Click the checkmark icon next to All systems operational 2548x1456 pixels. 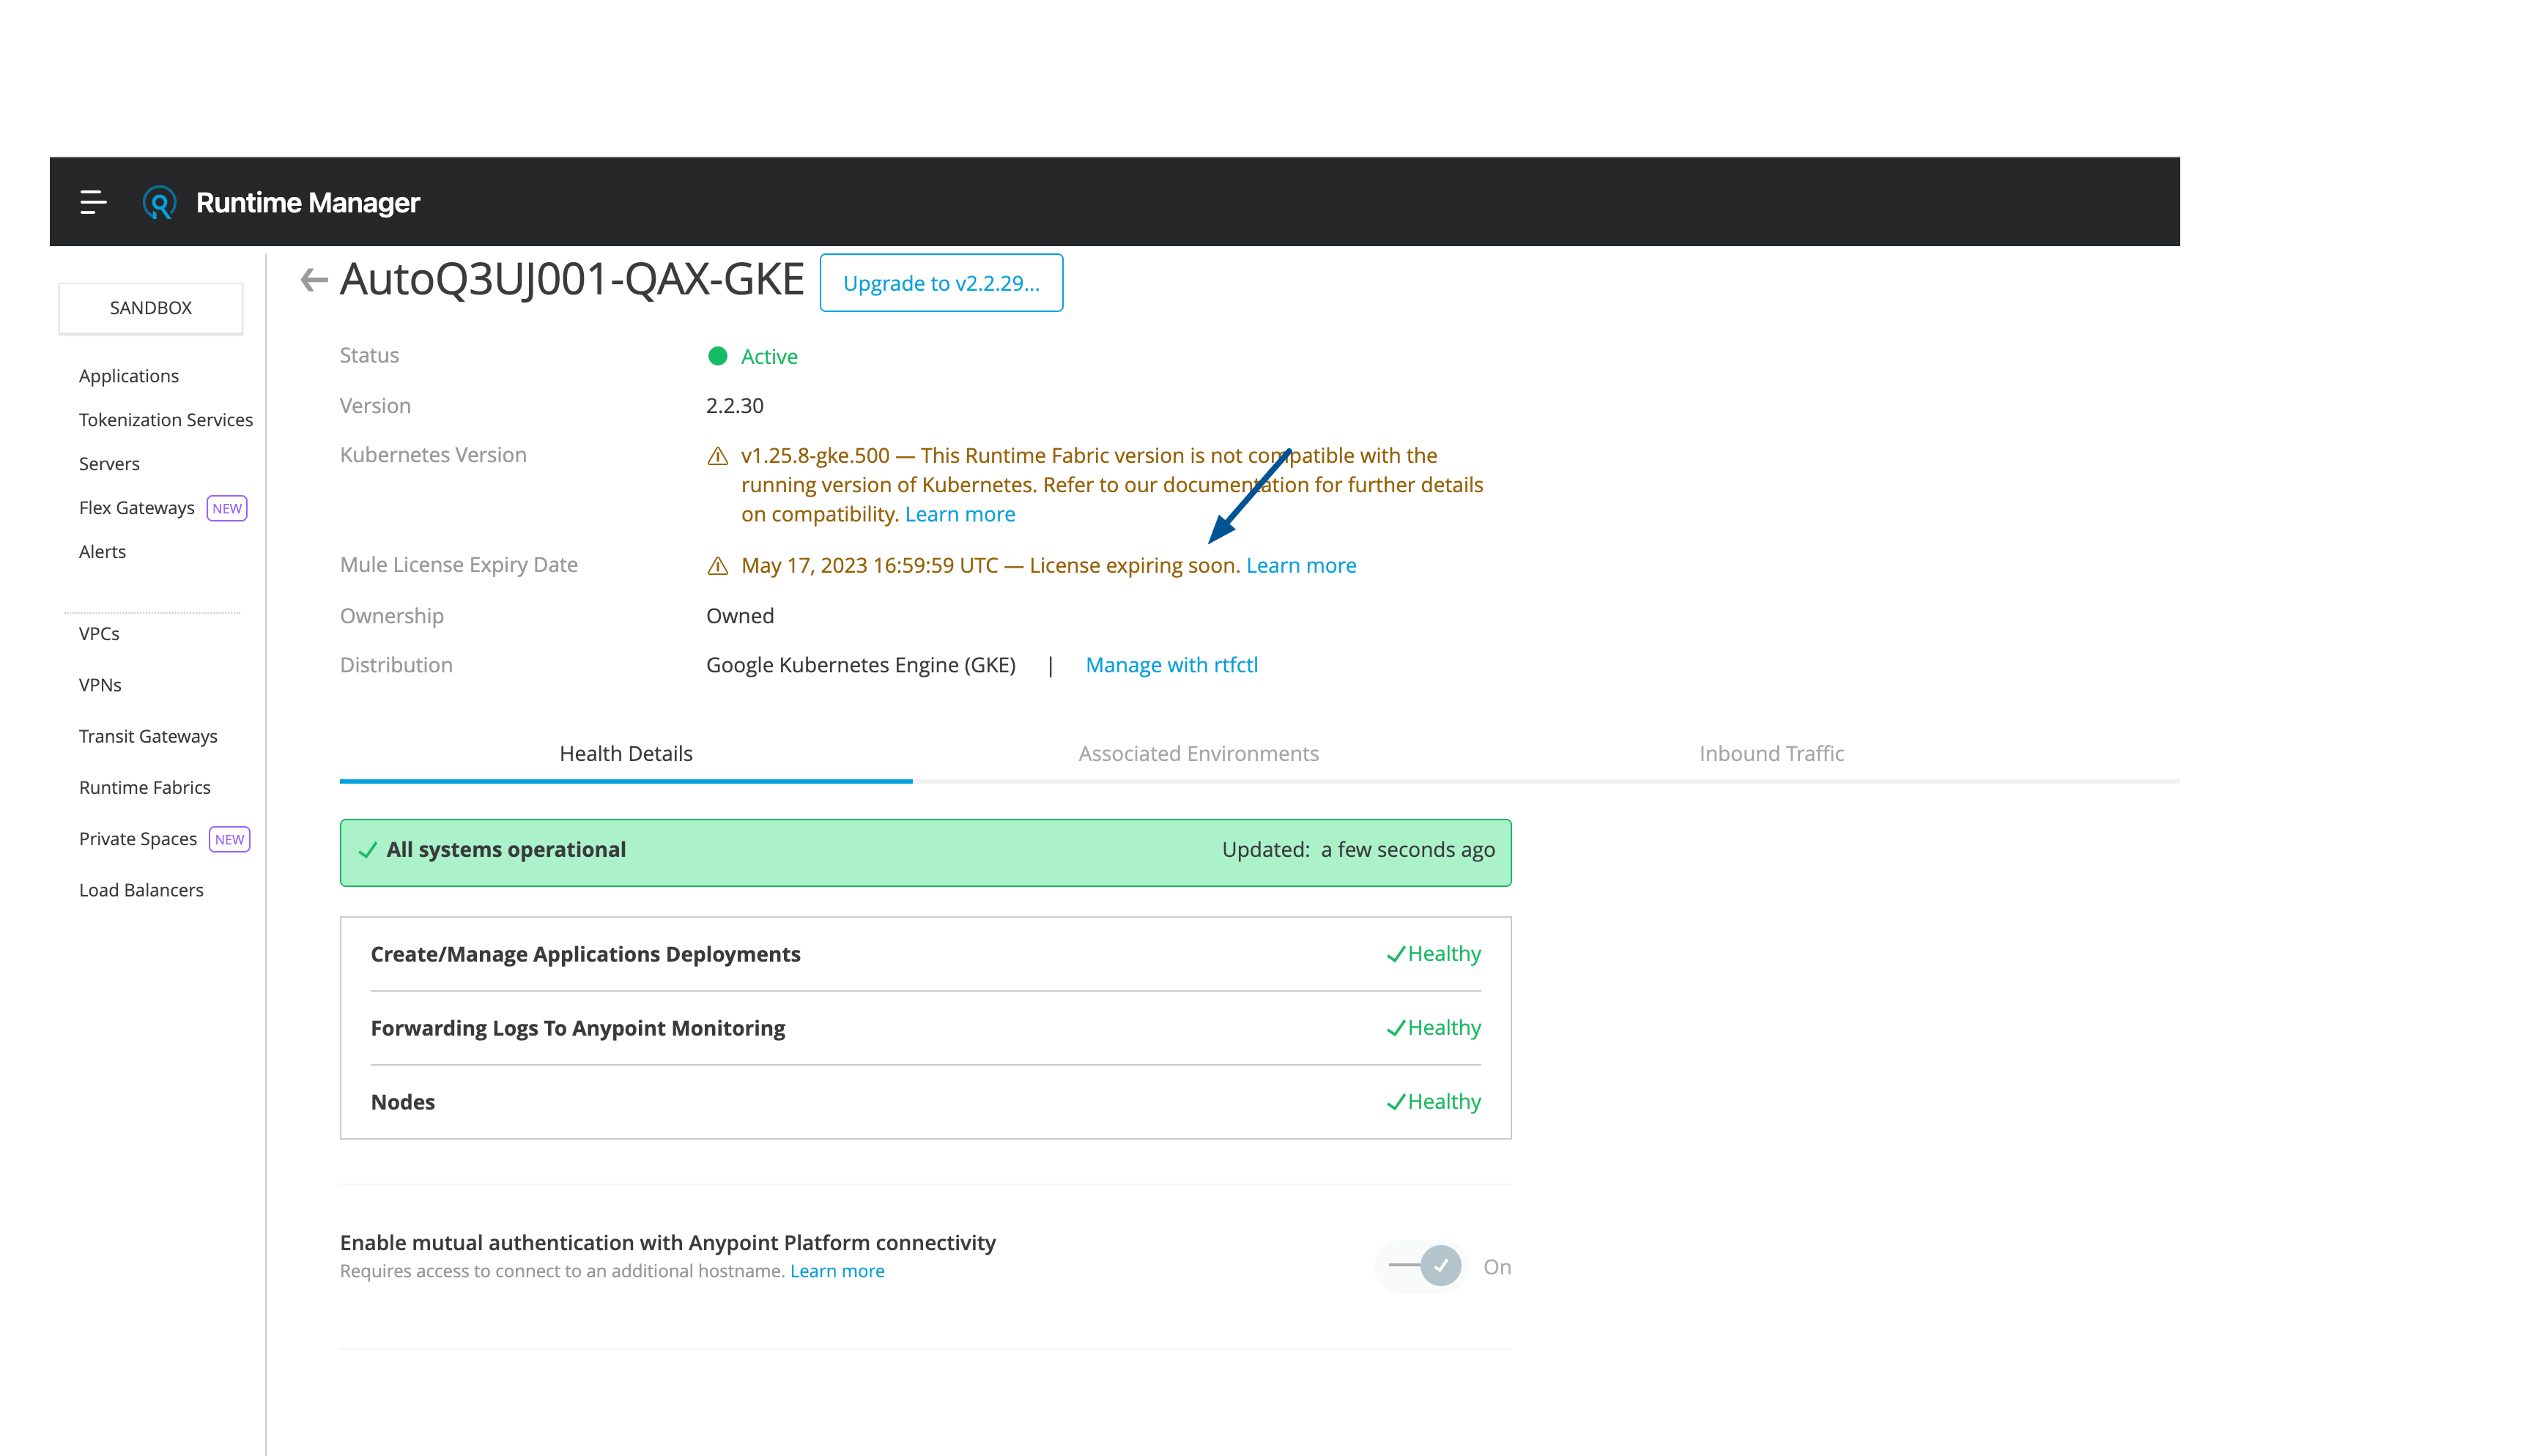point(369,849)
